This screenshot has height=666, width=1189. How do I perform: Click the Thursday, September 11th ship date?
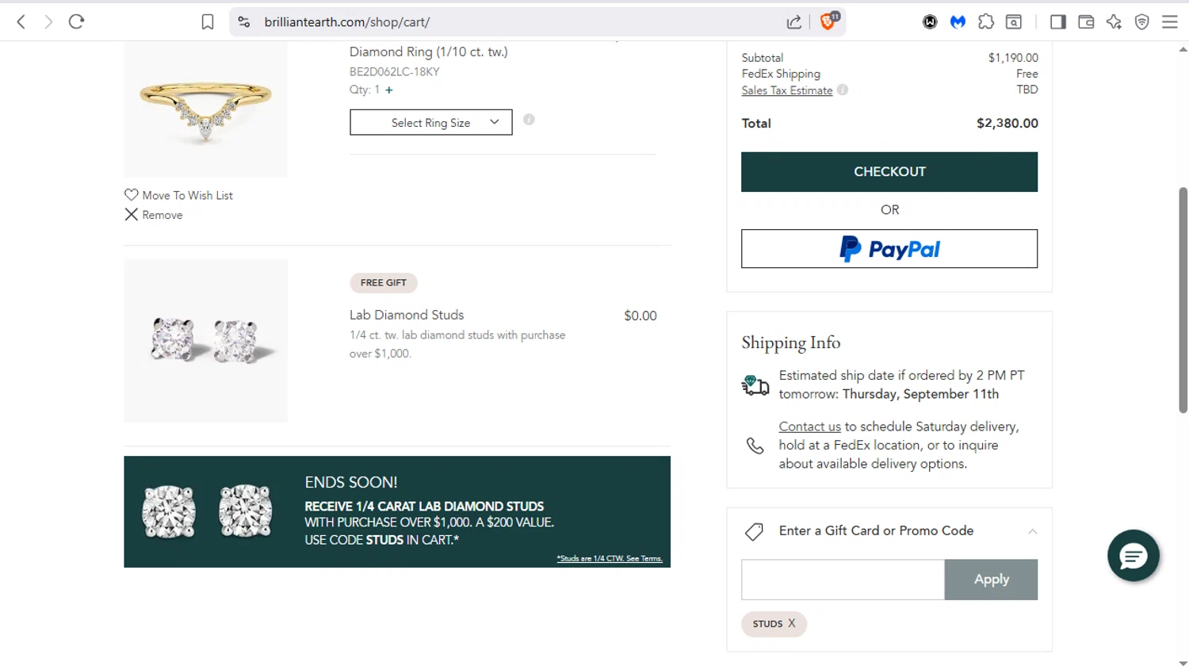click(x=920, y=394)
